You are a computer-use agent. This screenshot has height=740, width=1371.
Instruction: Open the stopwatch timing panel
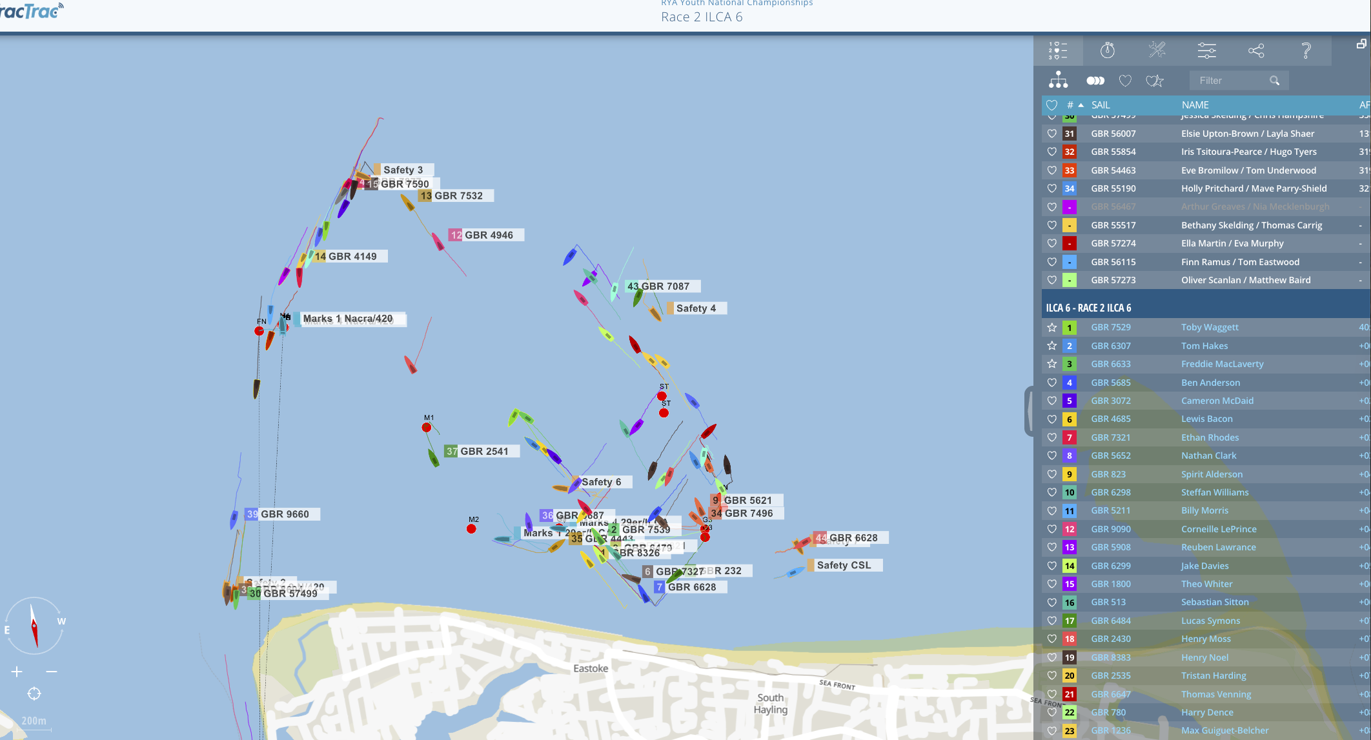[1108, 50]
